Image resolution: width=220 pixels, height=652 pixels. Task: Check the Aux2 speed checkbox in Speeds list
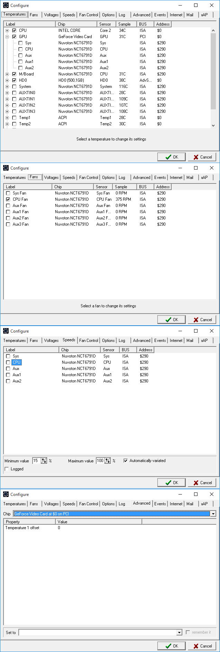coord(8,381)
